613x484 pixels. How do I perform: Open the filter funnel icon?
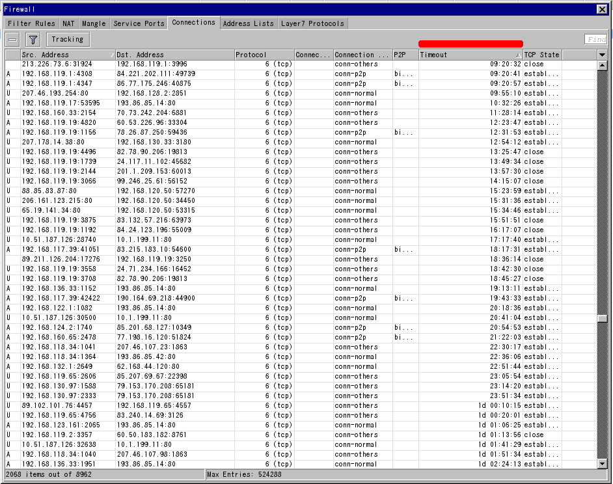coord(33,39)
